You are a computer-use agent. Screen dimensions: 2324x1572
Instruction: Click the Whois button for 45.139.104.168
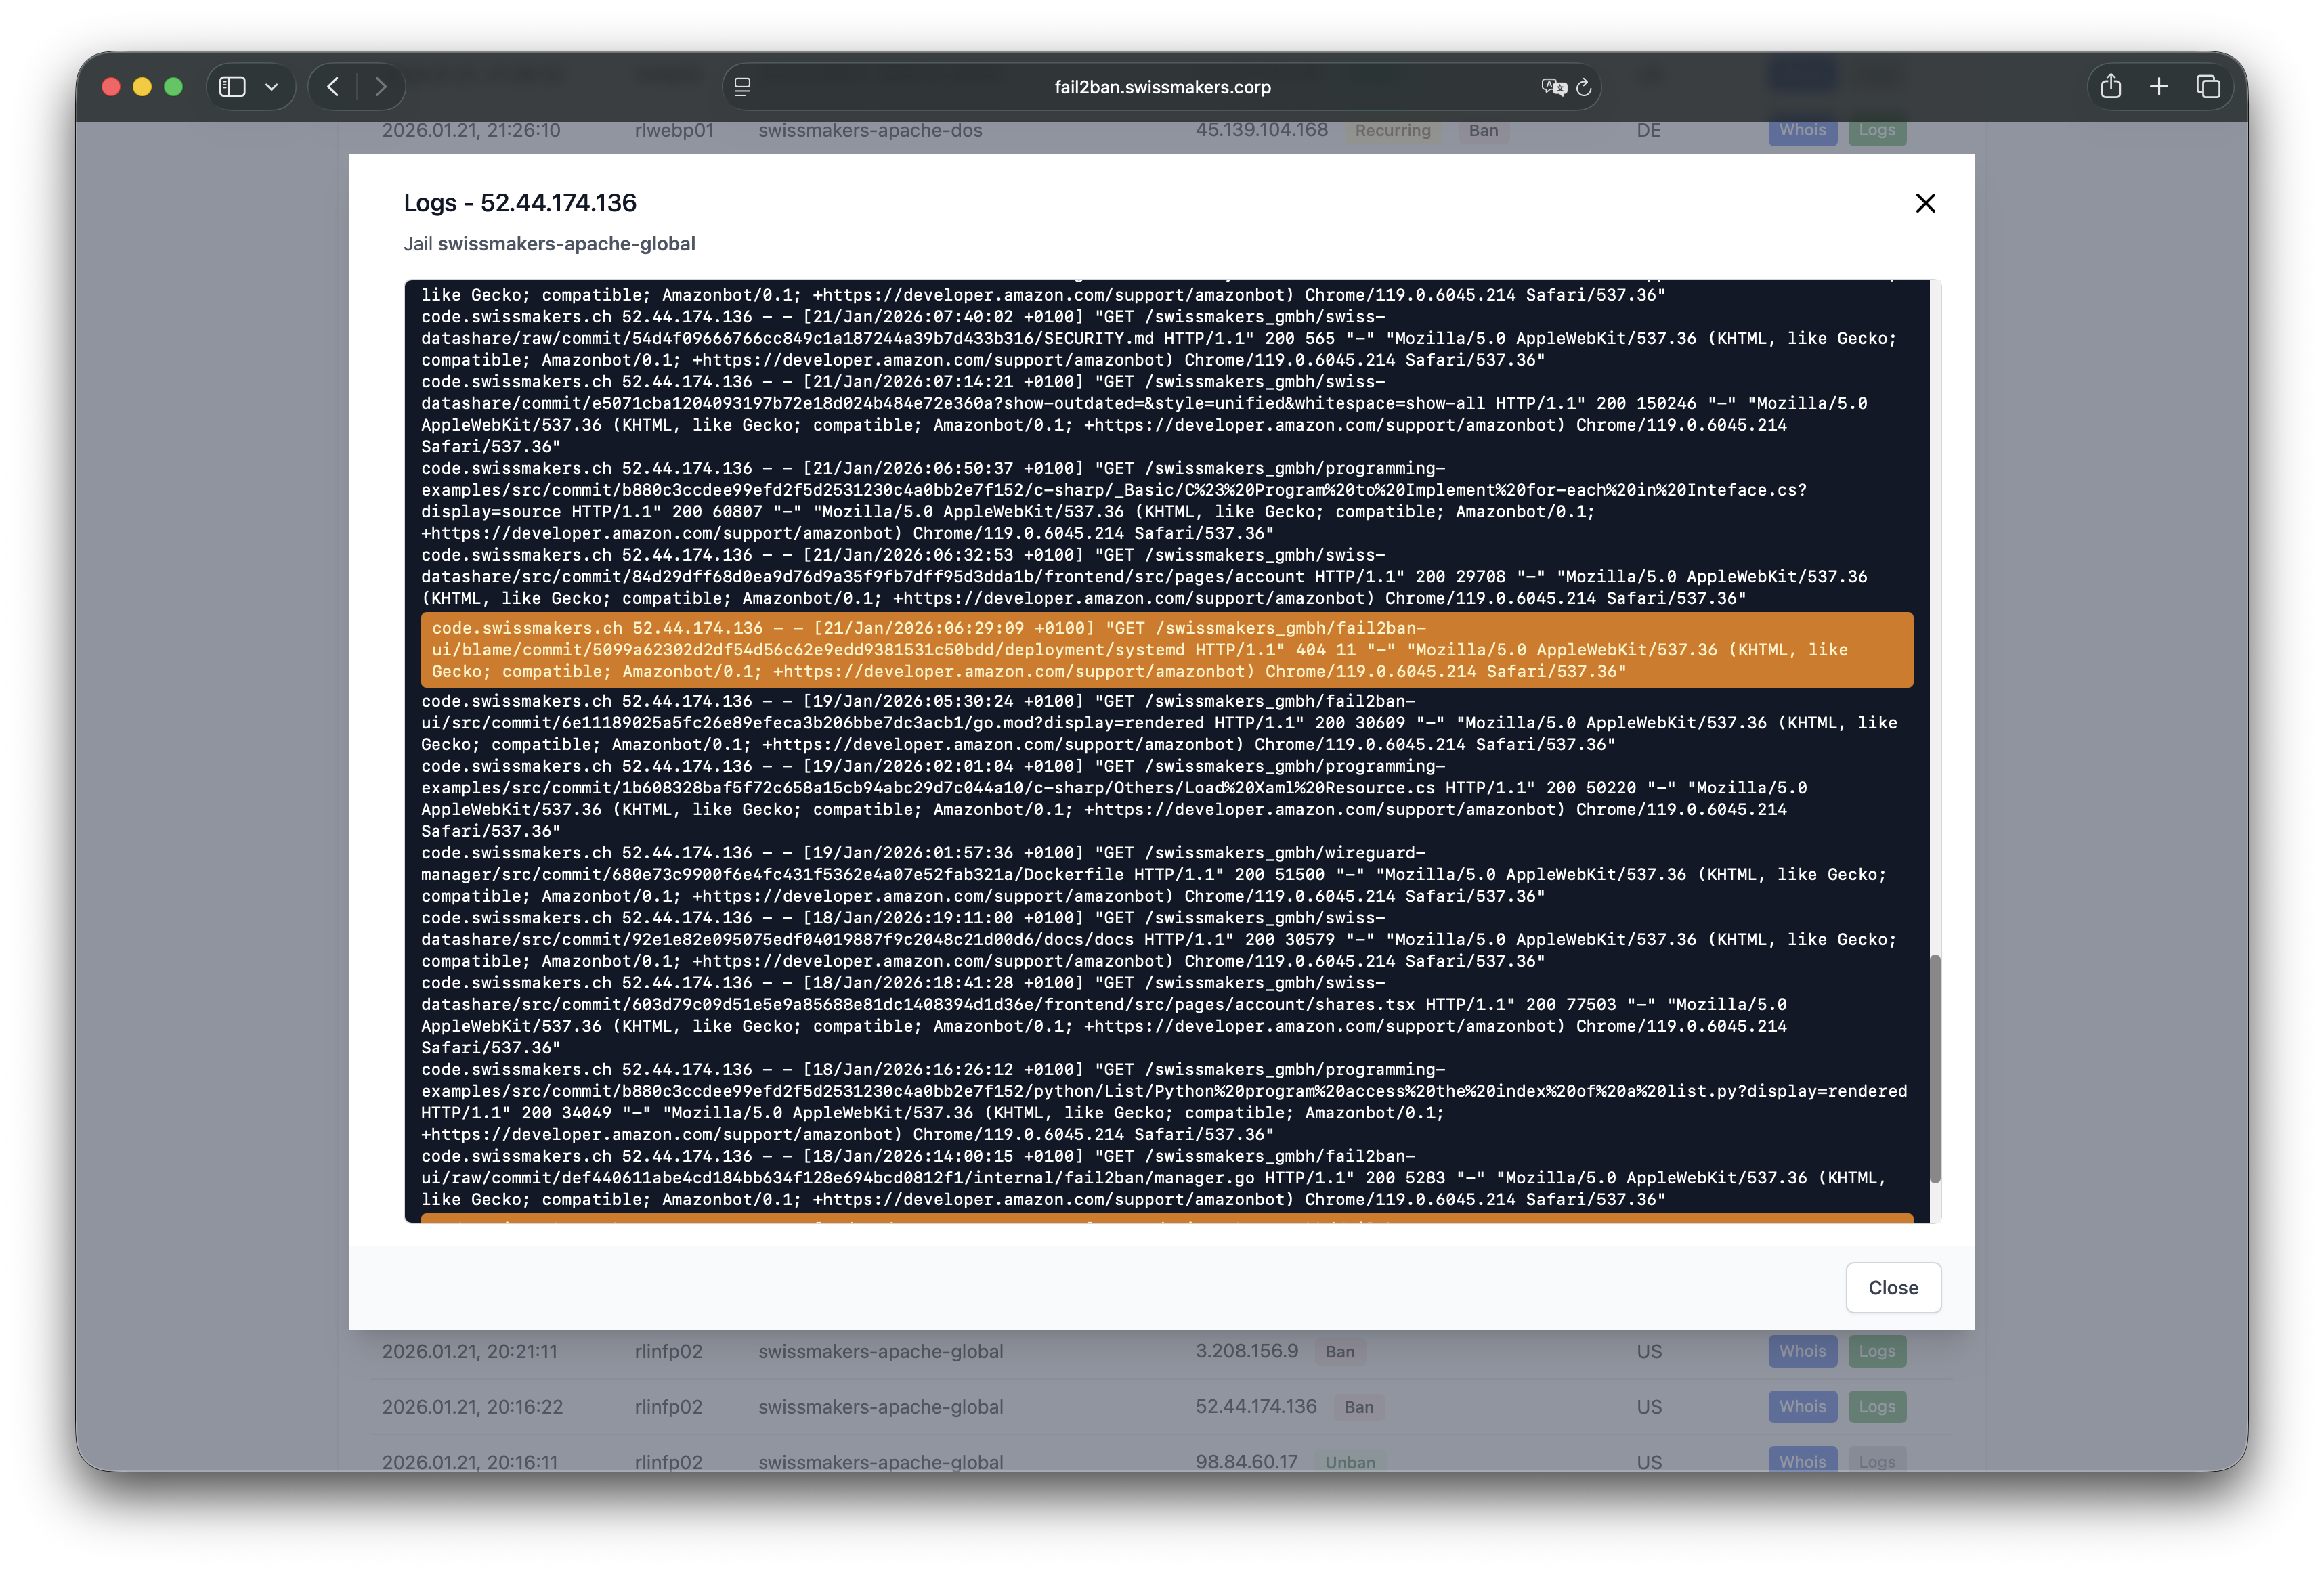click(1802, 131)
